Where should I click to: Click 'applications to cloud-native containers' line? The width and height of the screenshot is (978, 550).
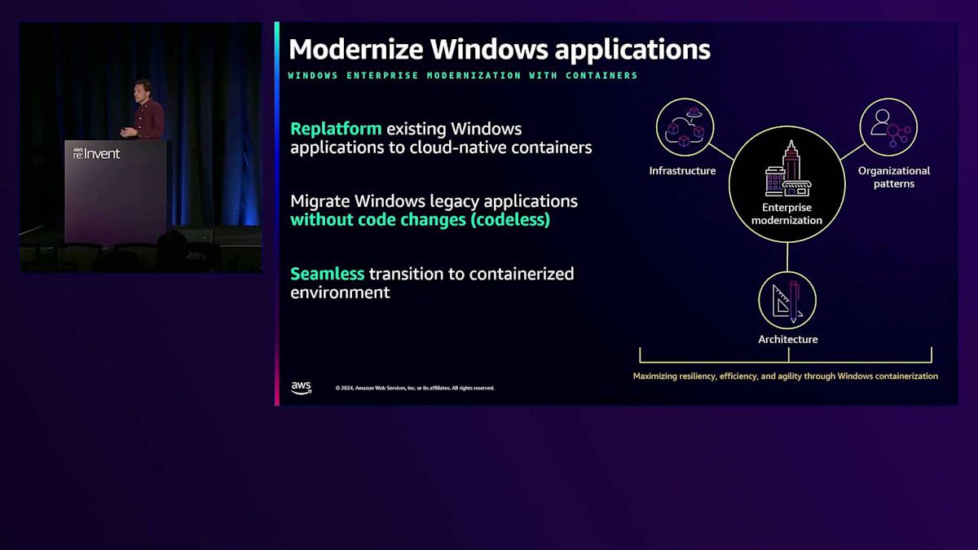point(441,148)
